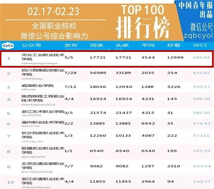Click the infinity loop logo icon
This screenshot has width=214, height=189.
[8, 46]
